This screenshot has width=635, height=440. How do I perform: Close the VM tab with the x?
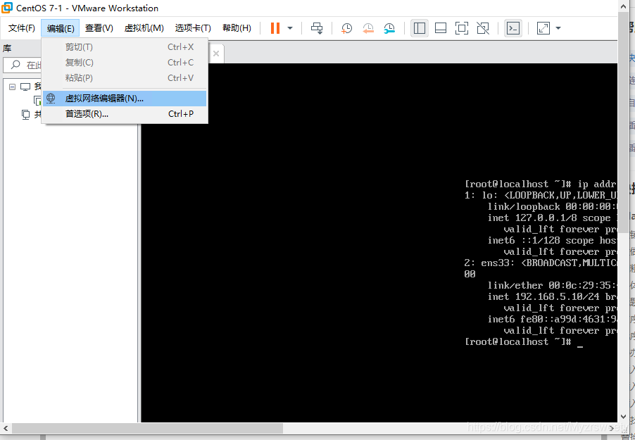coord(216,54)
